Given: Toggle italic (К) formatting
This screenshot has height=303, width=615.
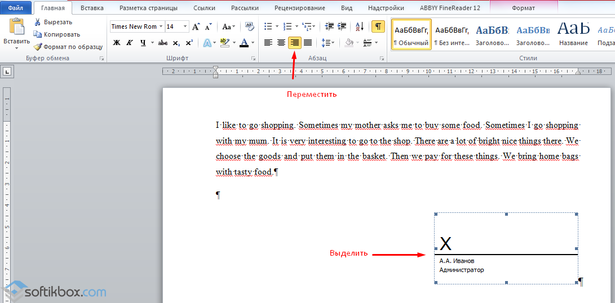Looking at the screenshot, I should 130,43.
